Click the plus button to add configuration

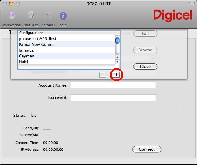click(116, 75)
